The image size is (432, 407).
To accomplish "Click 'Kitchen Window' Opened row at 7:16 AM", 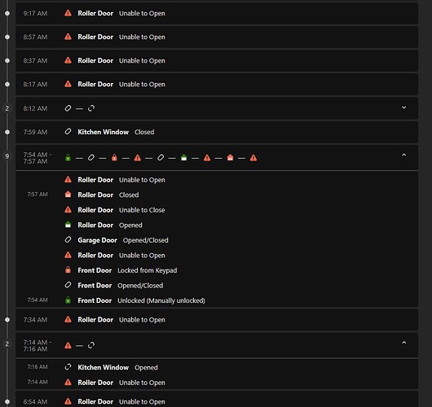I will click(217, 367).
